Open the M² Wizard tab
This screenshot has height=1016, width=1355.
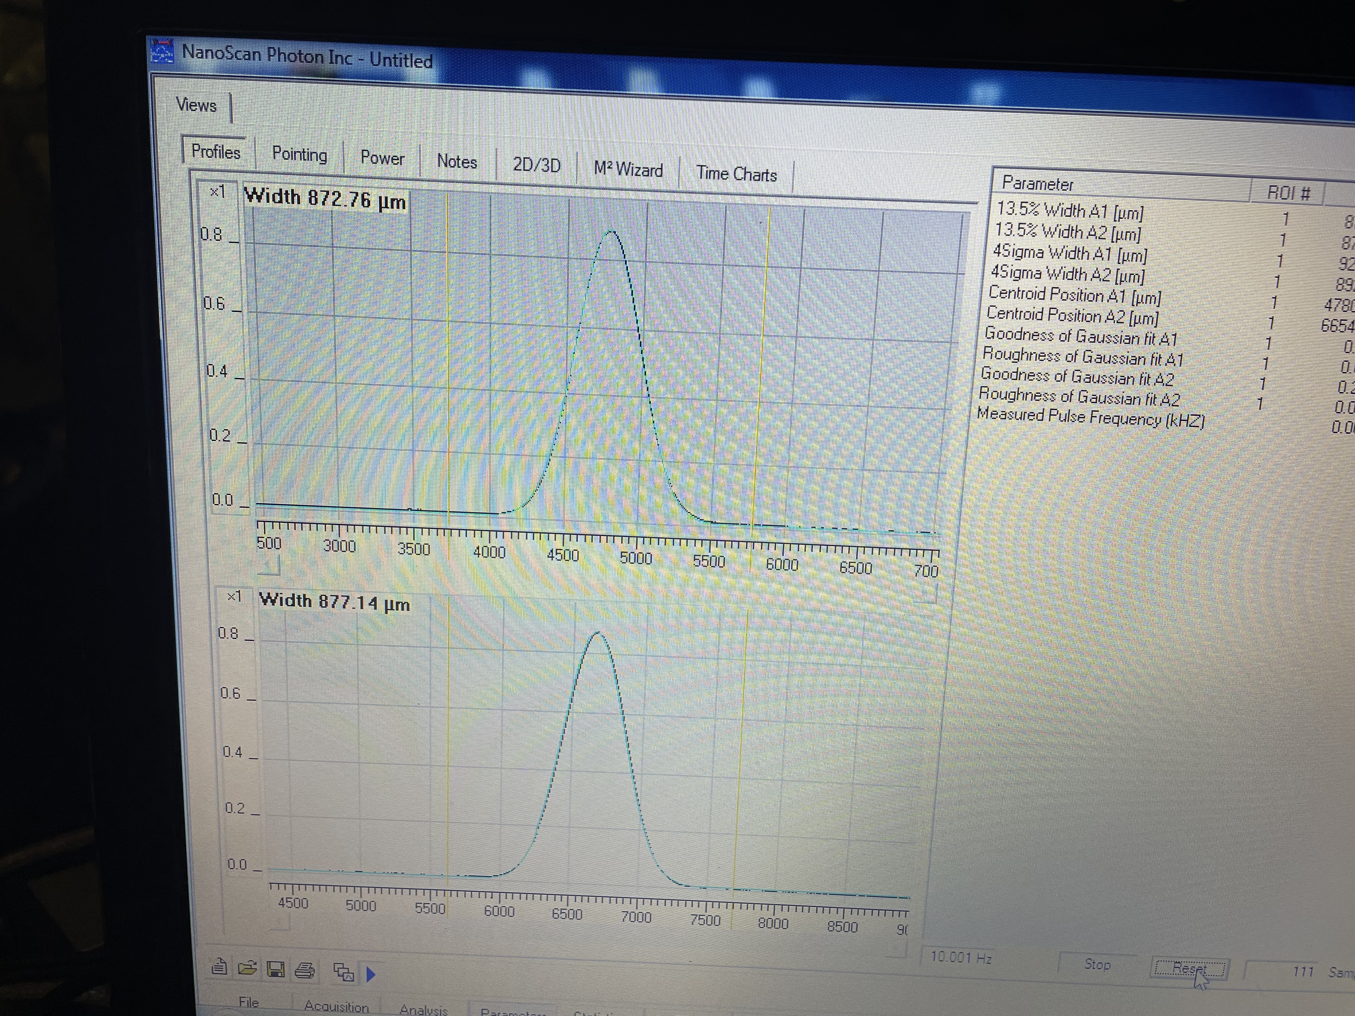tap(628, 169)
